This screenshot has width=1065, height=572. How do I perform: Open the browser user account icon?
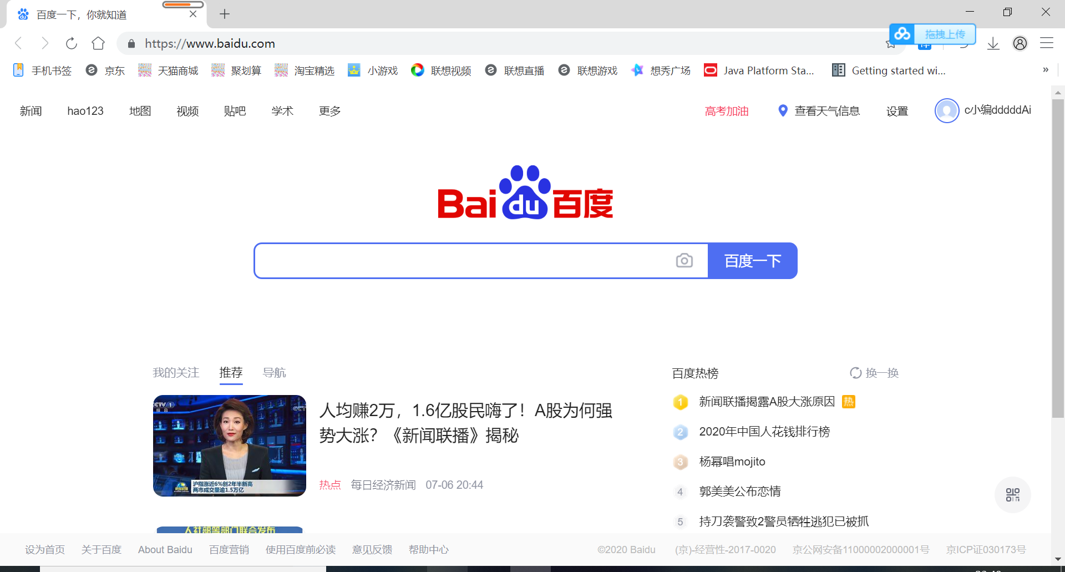1020,43
